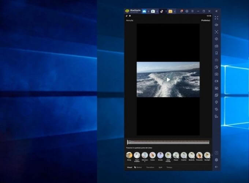This screenshot has width=249, height=183.
Task: Play the boat wake video
Action: [x=168, y=79]
